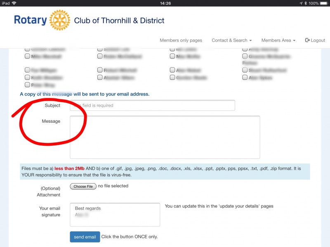Tap the location services arrow icon

click(301, 3)
